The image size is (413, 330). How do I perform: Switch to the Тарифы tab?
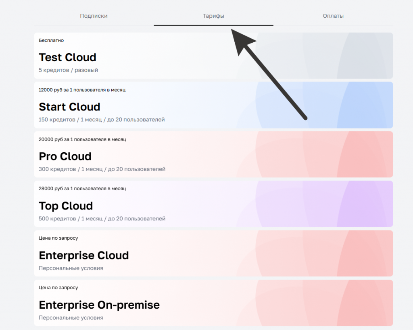coord(213,16)
